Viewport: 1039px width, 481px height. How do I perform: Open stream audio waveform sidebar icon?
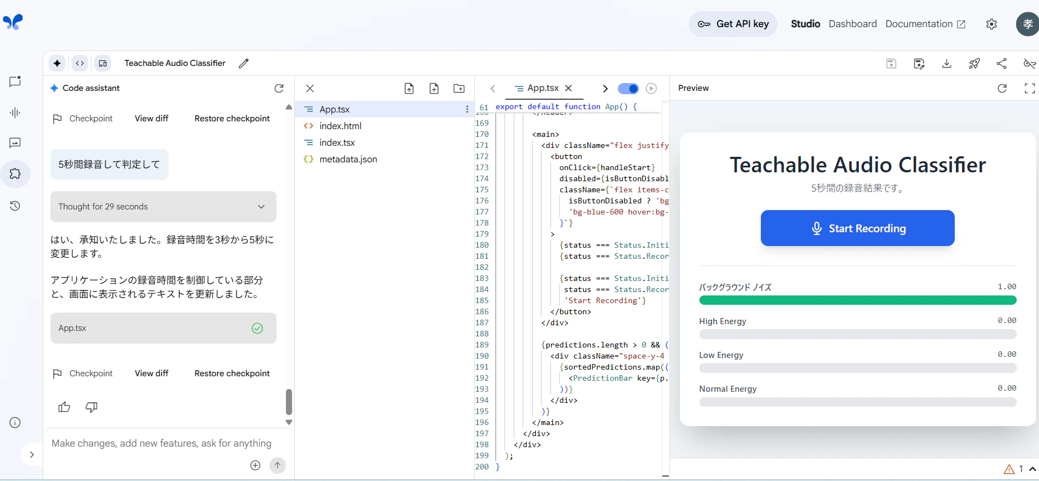(15, 112)
